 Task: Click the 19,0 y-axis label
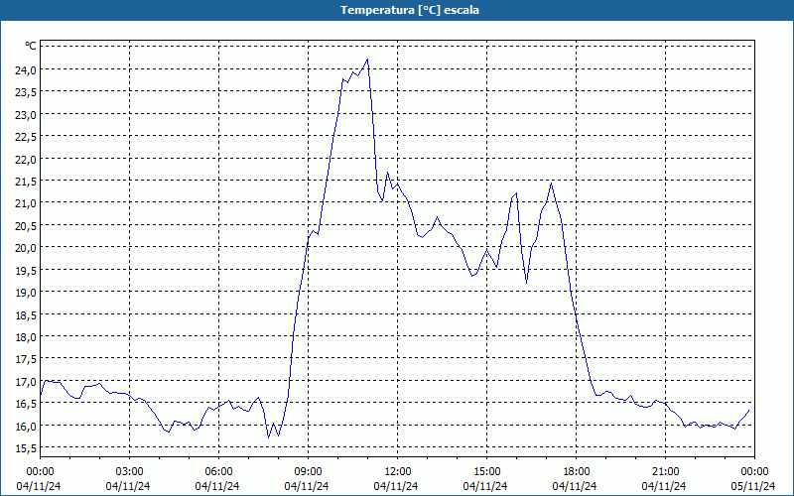click(x=26, y=292)
